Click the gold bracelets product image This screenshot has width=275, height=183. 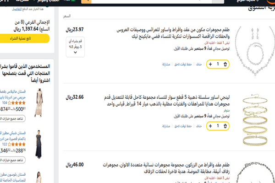pos(255,119)
